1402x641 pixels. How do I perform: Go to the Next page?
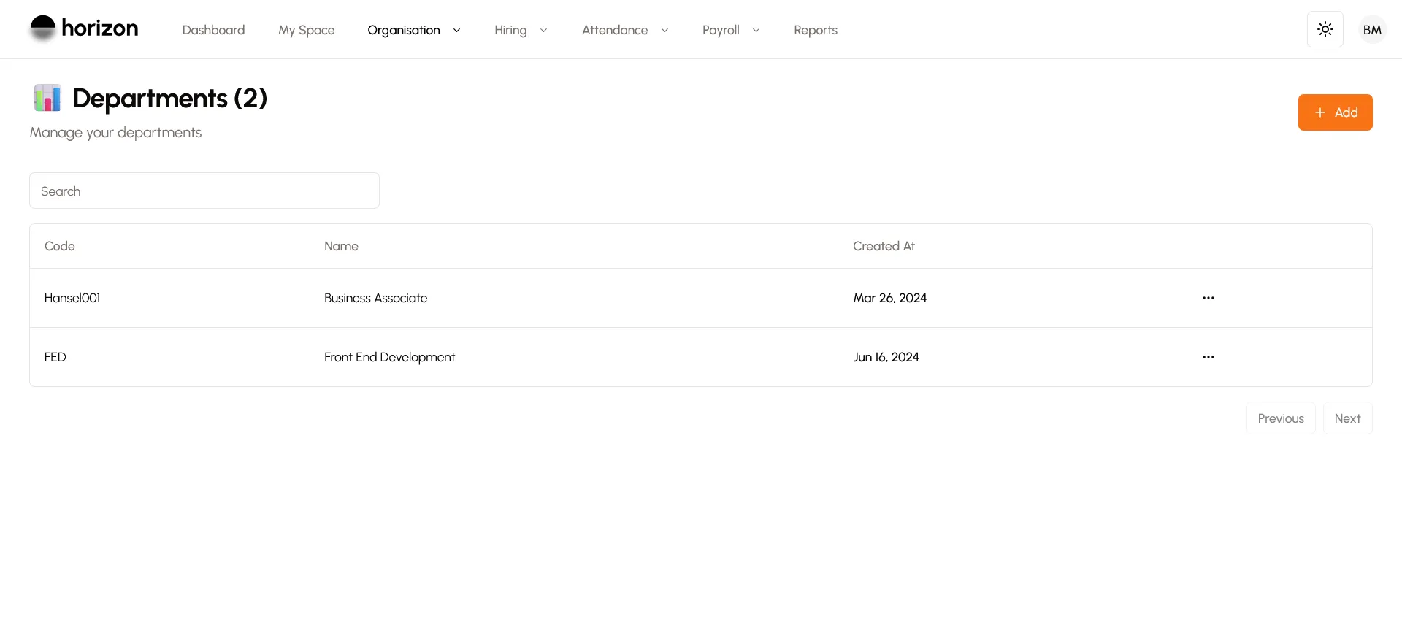click(1347, 418)
